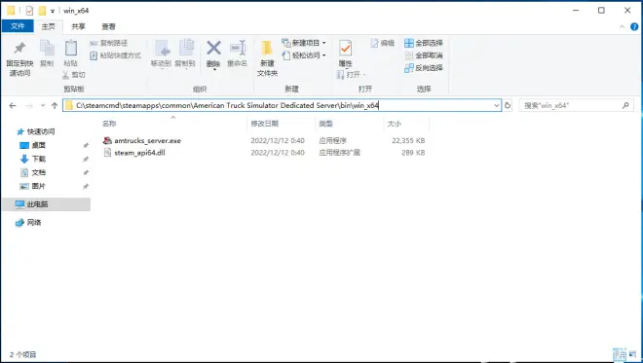Select the steam_api64.dll file
This screenshot has height=363, width=643.
(140, 153)
